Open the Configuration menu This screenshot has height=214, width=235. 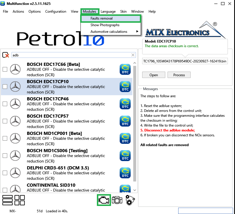56,12
